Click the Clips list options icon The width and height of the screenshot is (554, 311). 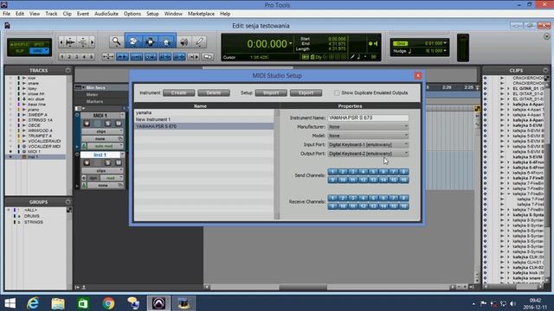coord(545,70)
